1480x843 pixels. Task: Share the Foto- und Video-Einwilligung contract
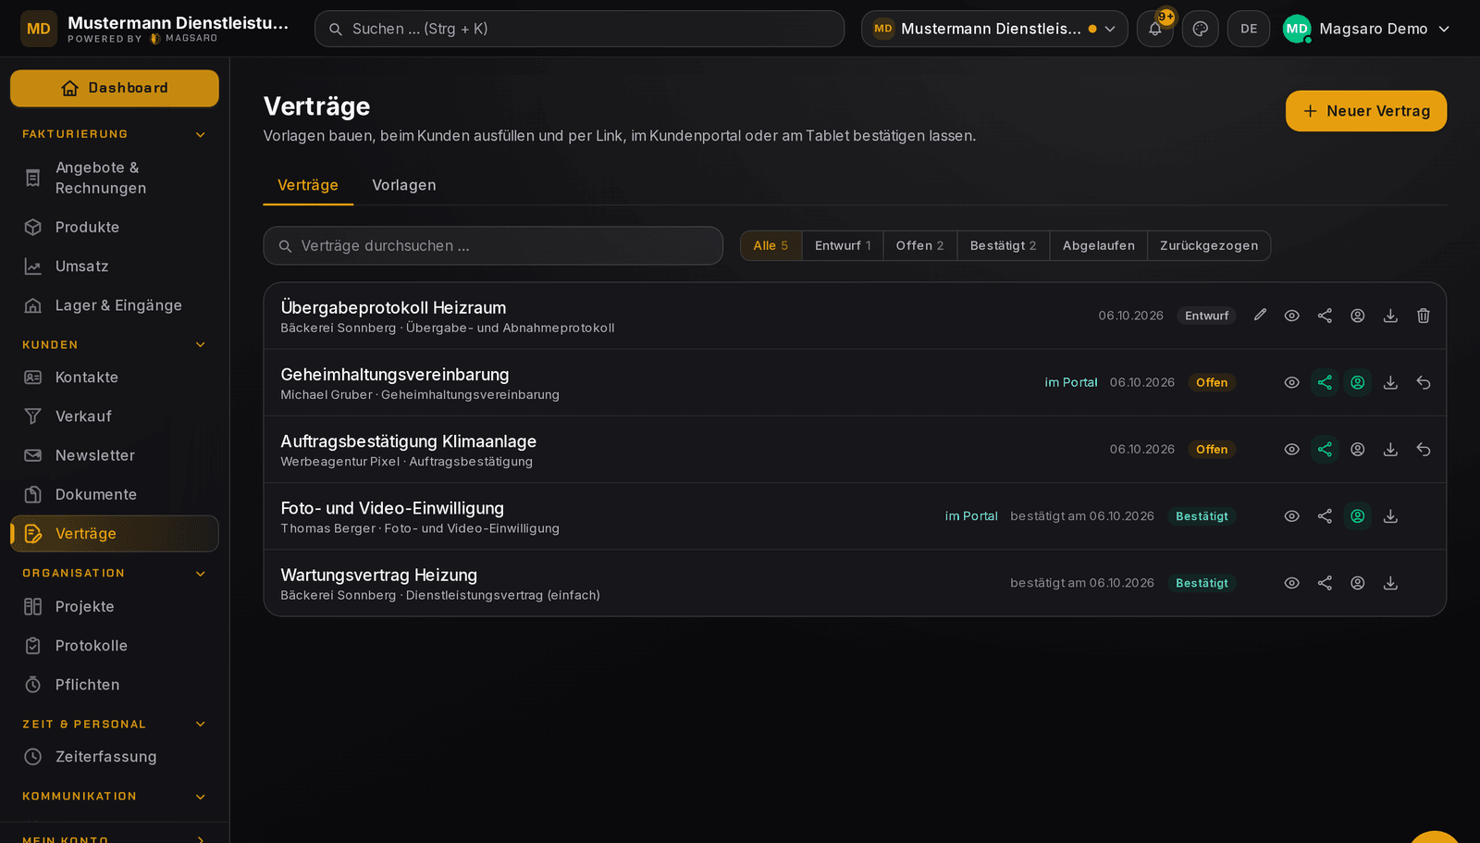point(1325,515)
